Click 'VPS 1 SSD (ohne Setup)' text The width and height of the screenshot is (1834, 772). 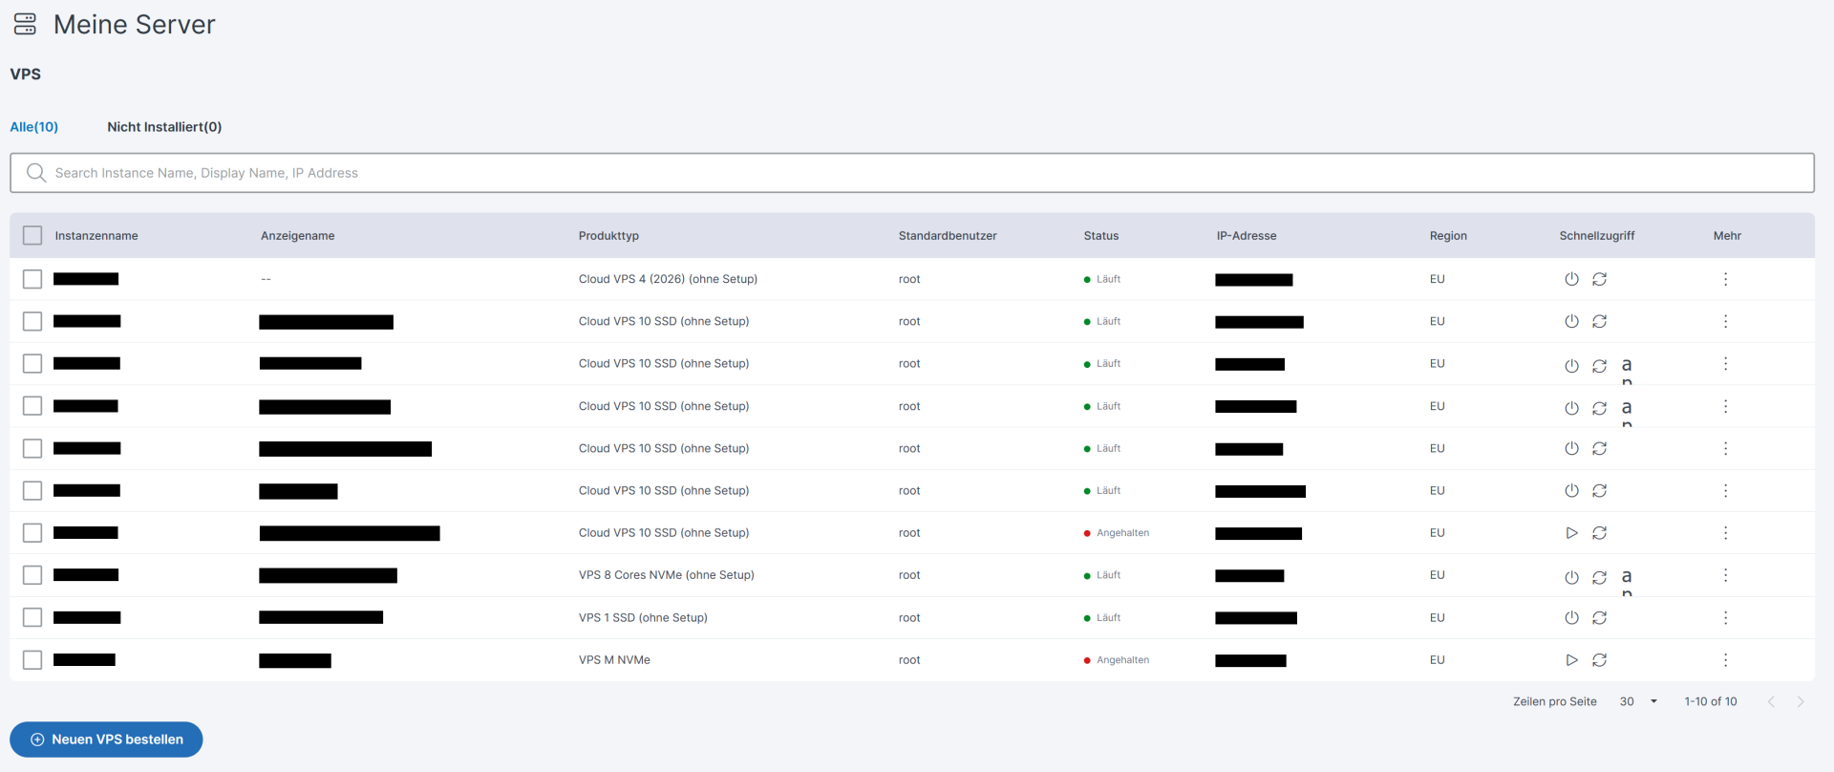coord(643,618)
